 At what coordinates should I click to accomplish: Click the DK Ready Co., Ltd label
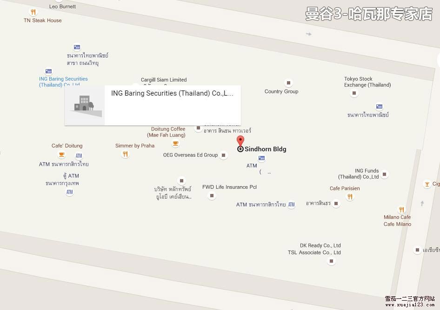(320, 245)
